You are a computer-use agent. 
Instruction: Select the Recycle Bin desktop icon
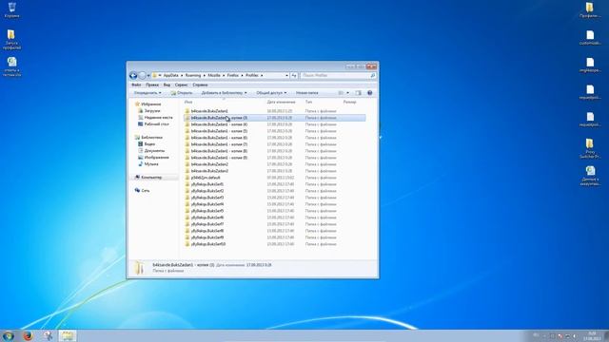pos(11,10)
